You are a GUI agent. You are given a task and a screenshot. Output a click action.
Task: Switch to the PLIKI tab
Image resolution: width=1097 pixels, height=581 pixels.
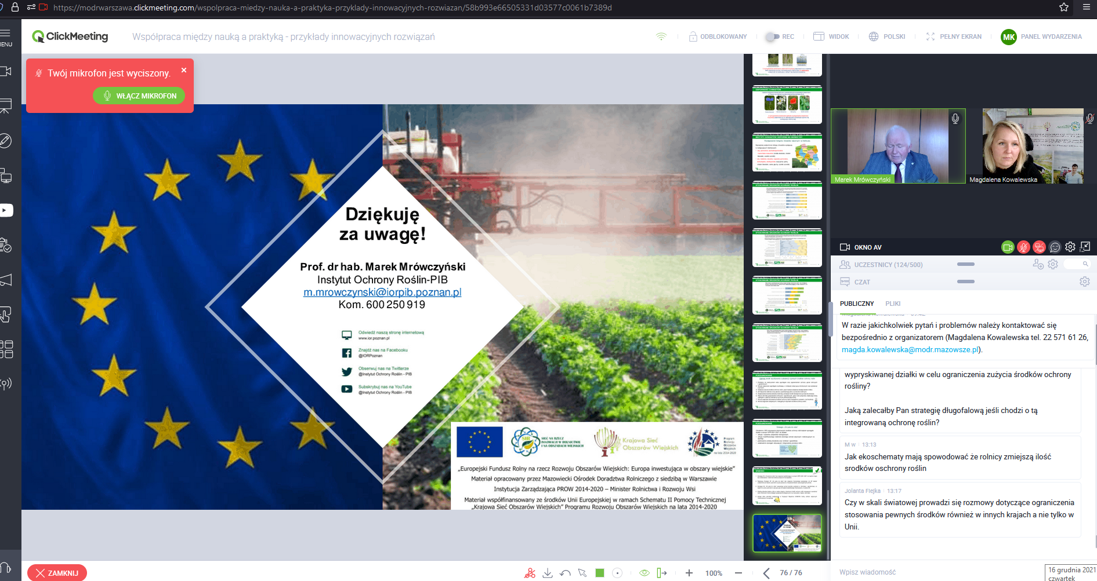tap(893, 304)
